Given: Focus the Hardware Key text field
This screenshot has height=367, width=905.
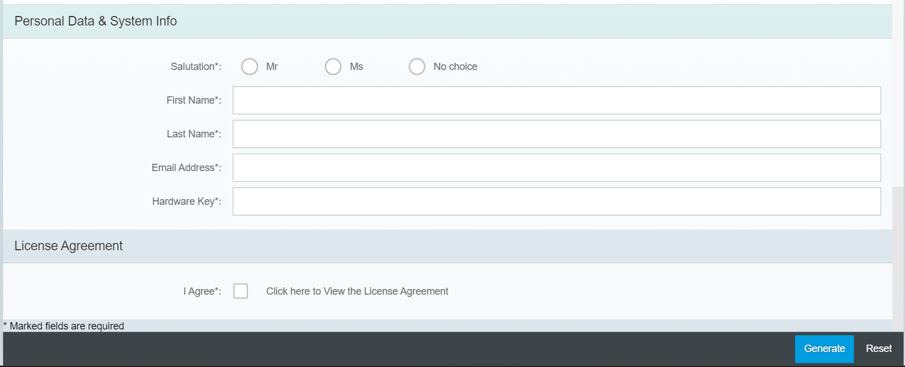Looking at the screenshot, I should click(556, 202).
